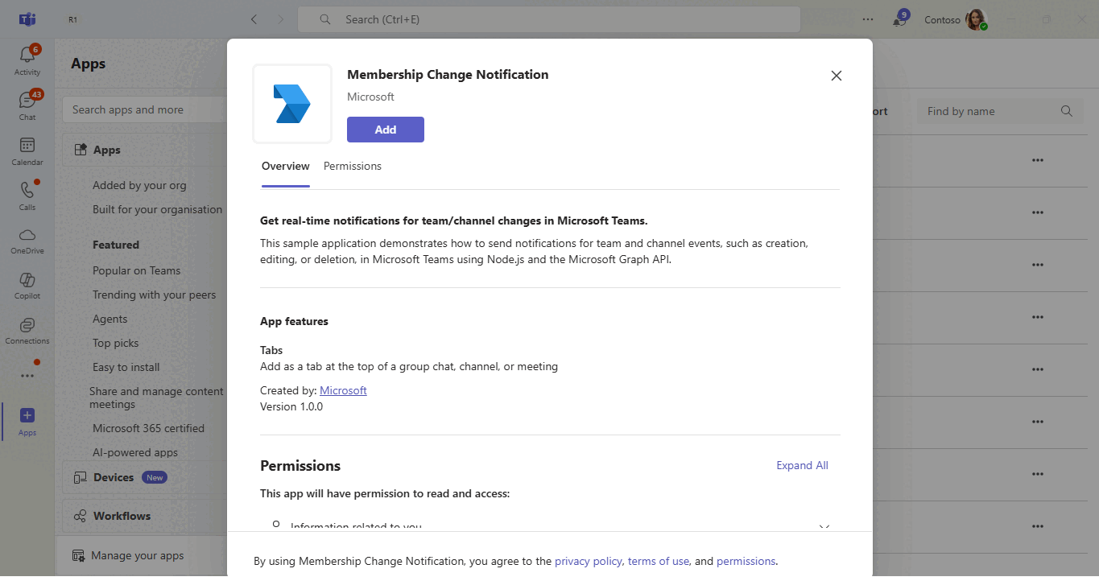Open the Contoso profile avatar
1099x581 pixels.
pos(977,19)
